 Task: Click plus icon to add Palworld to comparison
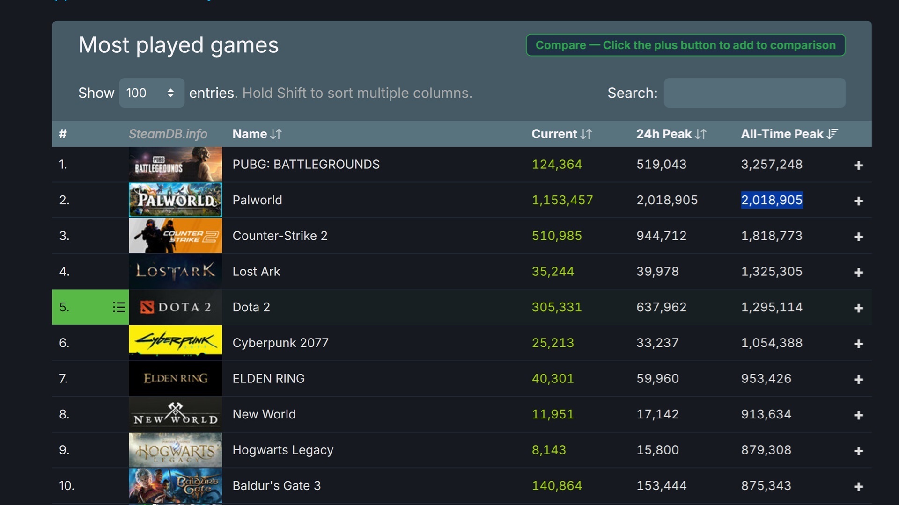[x=859, y=201]
